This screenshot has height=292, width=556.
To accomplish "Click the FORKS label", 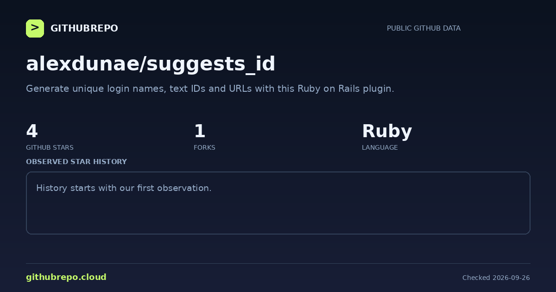I will (204, 147).
